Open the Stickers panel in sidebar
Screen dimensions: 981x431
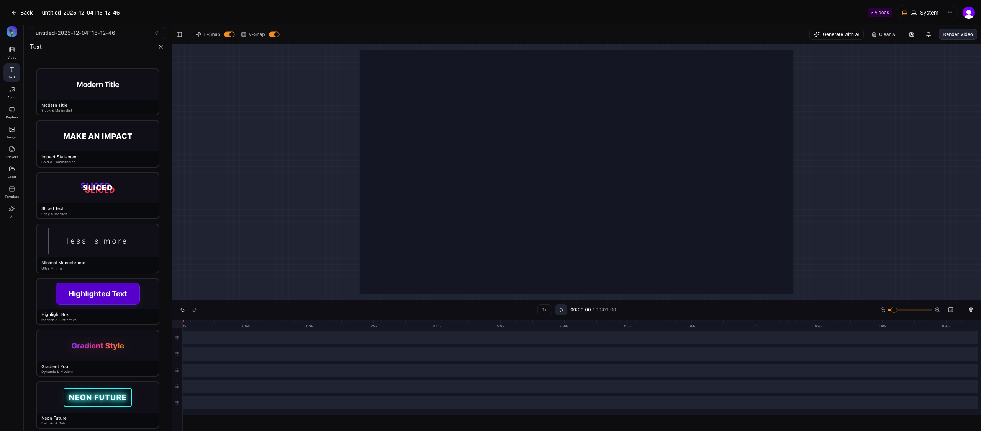(12, 152)
